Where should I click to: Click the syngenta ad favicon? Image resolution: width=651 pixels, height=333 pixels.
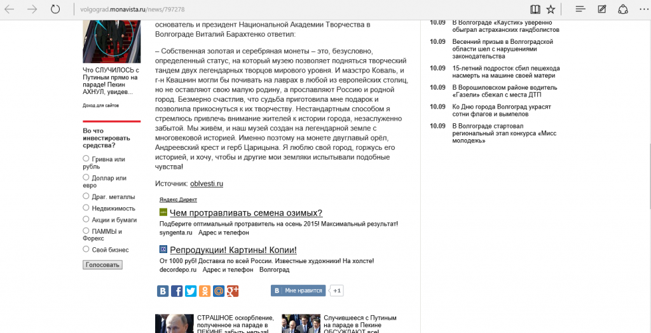[x=163, y=212]
